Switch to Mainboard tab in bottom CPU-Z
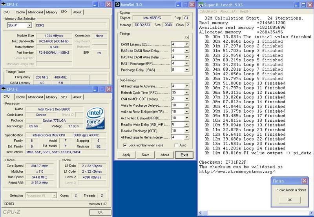Viewport: 314px width, 217px height. (35, 97)
